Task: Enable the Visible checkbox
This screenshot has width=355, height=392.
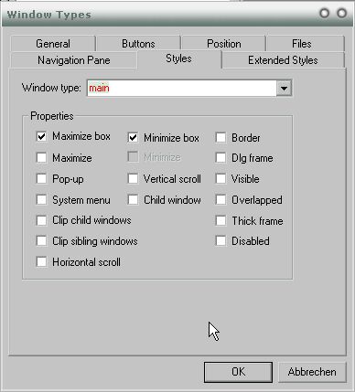Action: 221,178
